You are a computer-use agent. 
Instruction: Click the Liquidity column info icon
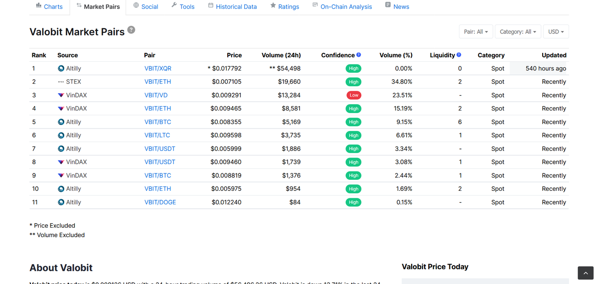(x=459, y=55)
